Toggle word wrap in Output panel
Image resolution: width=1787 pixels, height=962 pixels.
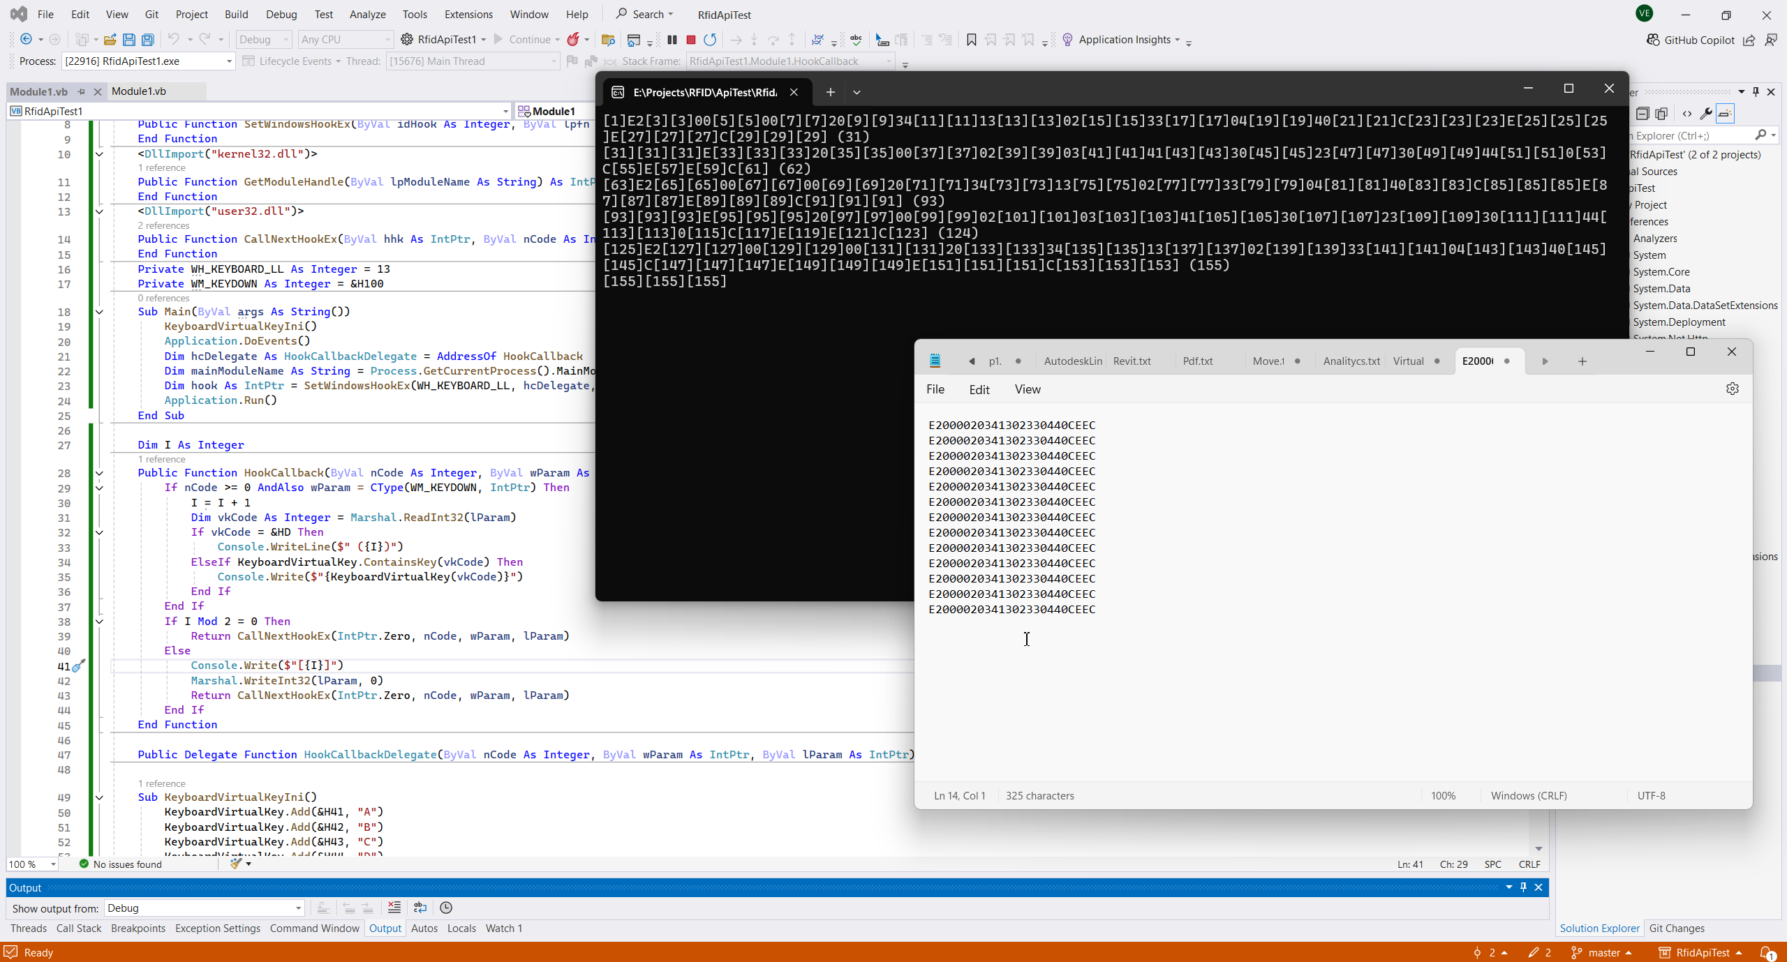420,908
